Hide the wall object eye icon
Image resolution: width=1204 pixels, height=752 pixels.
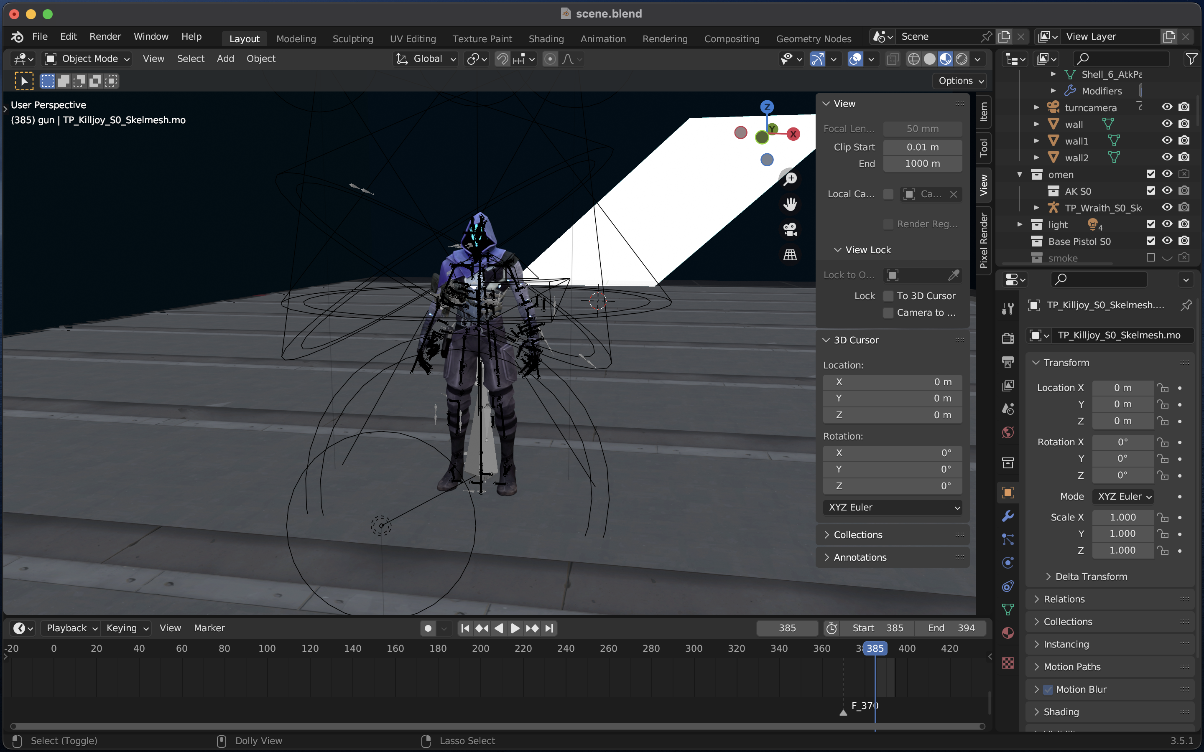click(1167, 124)
